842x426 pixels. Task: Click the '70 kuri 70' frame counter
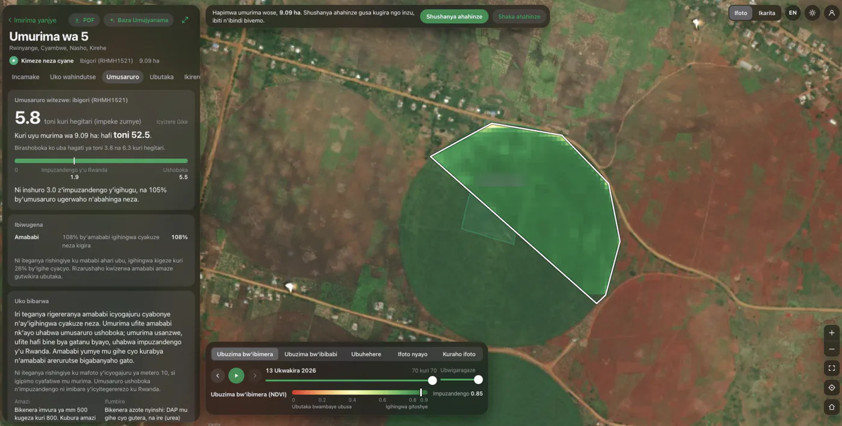pos(424,371)
